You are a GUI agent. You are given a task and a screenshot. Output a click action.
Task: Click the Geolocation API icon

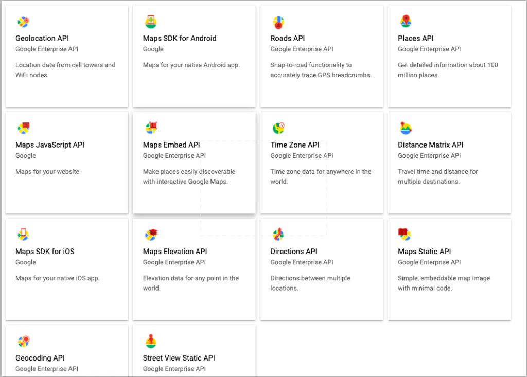click(24, 22)
